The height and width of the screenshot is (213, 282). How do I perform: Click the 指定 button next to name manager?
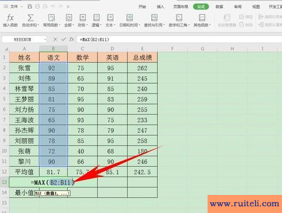[246, 17]
